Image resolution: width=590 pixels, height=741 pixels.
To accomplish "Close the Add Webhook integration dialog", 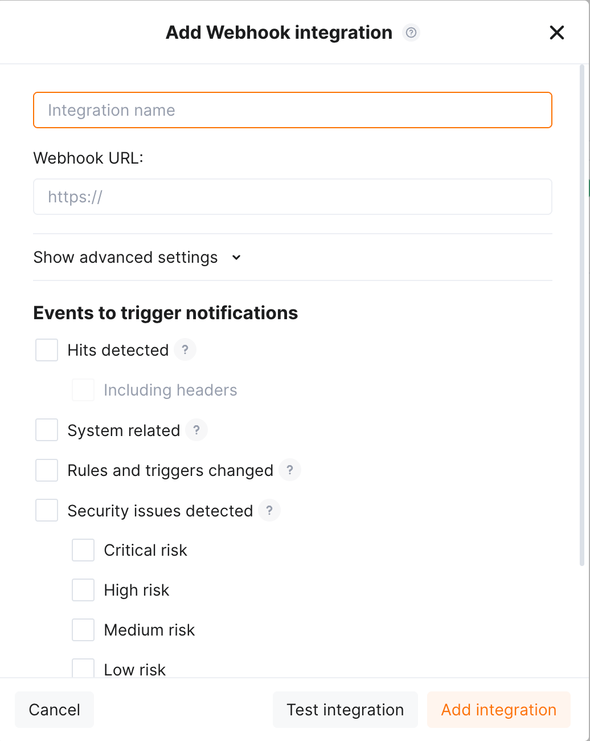I will tap(556, 32).
